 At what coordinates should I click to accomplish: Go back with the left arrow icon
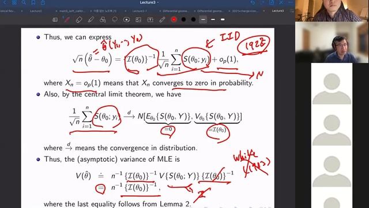pyautogui.click(x=5, y=2)
